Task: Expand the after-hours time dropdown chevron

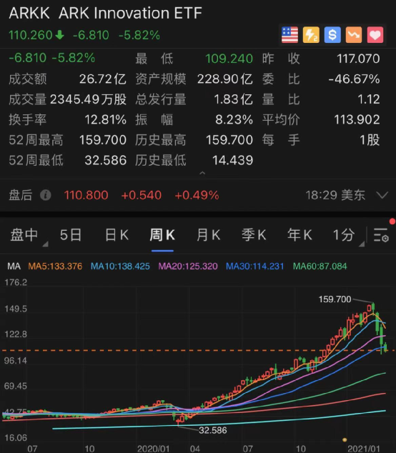Action: (382, 195)
